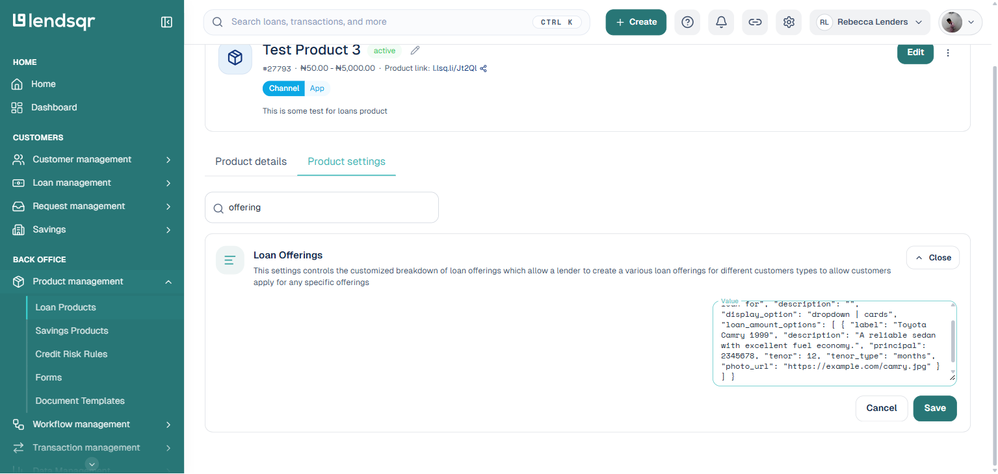Click the search magnifier in top bar
The width and height of the screenshot is (998, 474).
point(218,22)
